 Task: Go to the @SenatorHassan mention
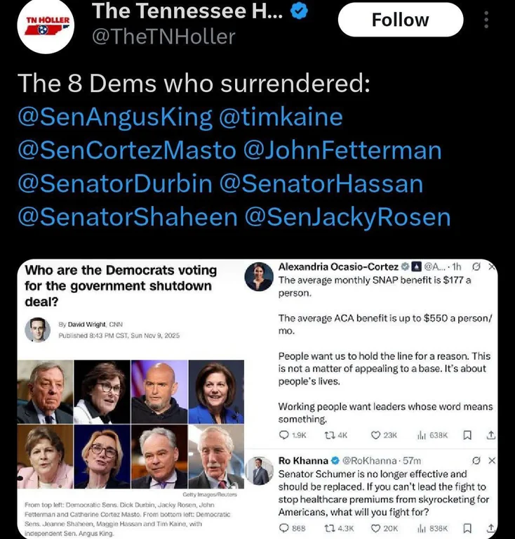(321, 183)
